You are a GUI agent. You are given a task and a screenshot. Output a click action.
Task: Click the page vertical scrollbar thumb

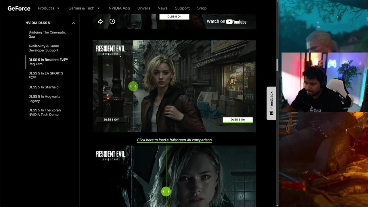click(277, 65)
